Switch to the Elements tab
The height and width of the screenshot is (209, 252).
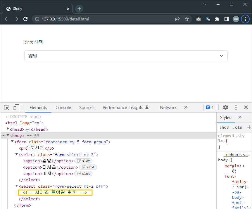tap(38, 108)
